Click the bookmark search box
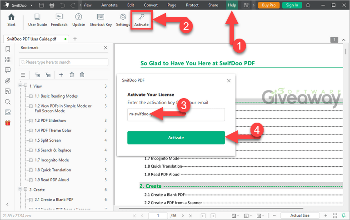The height and width of the screenshot is (220, 350). click(64, 62)
